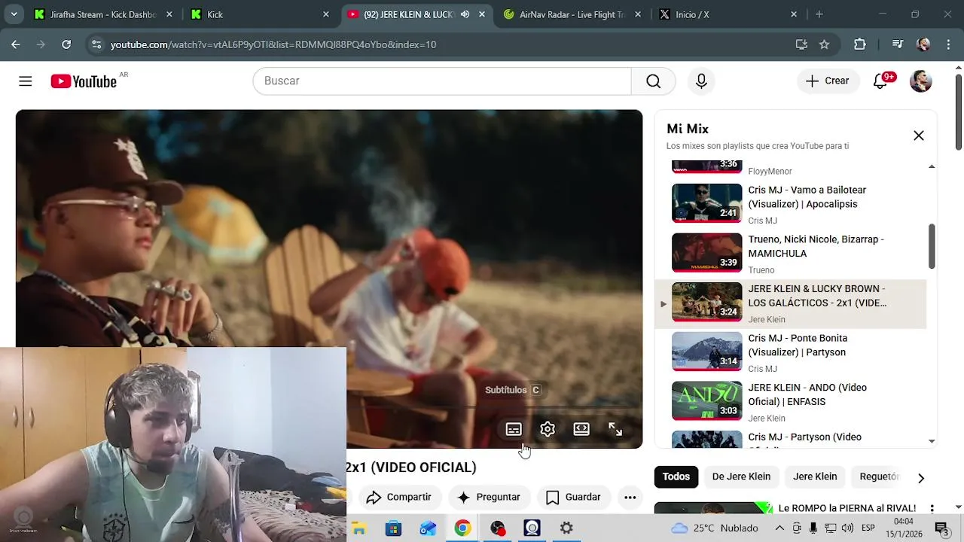
Task: Open the tab search dropdown
Action: (x=15, y=14)
